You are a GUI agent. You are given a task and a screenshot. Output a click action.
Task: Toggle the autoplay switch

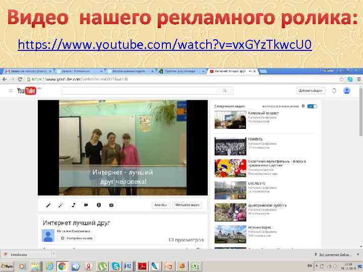click(312, 106)
